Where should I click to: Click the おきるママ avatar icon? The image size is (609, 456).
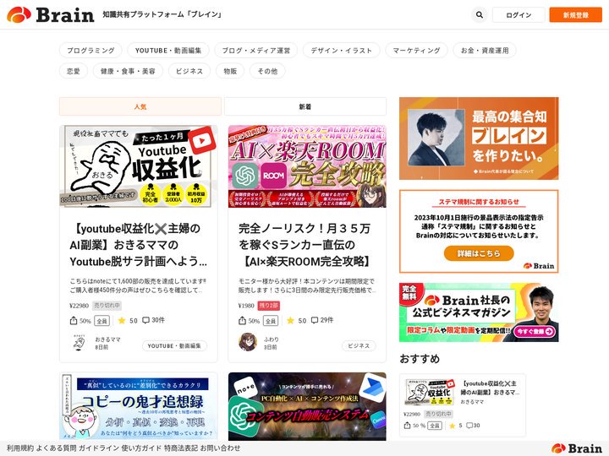(x=79, y=342)
